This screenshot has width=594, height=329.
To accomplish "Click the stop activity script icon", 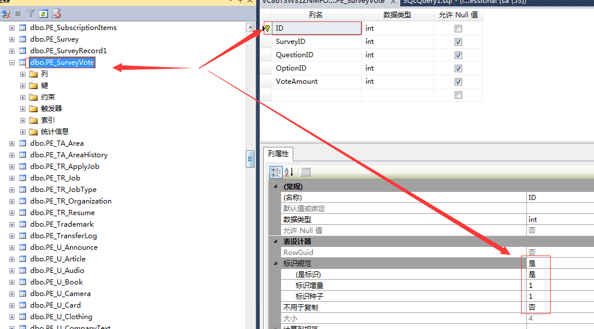I will click(x=57, y=13).
